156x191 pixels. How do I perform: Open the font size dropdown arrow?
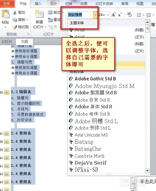click(x=108, y=15)
